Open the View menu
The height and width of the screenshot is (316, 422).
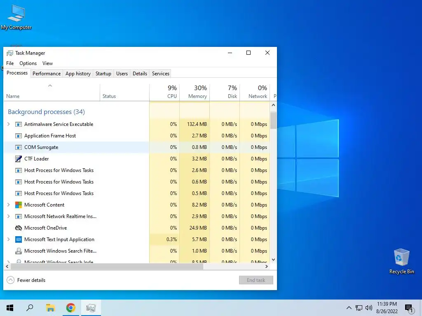[x=47, y=63]
